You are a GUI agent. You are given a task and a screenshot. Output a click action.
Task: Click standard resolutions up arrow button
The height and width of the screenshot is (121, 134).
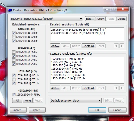[116, 88]
